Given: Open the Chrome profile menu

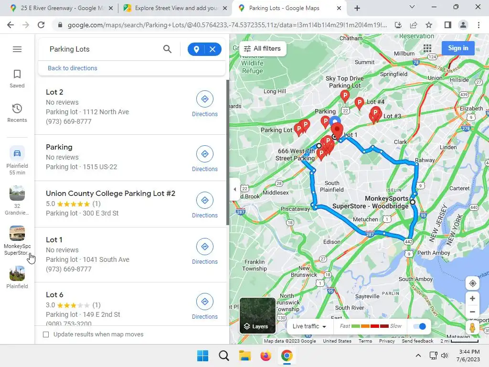Looking at the screenshot, I should (x=463, y=25).
